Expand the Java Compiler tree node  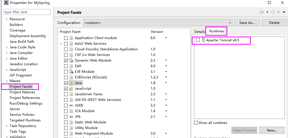[6, 53]
